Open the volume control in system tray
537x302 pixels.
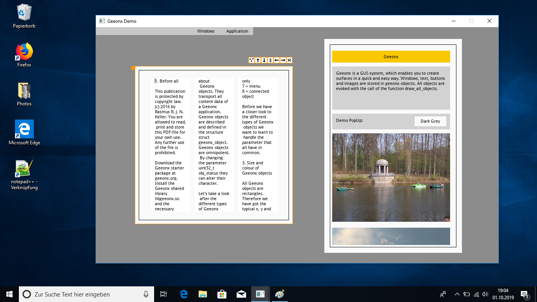tap(485, 294)
